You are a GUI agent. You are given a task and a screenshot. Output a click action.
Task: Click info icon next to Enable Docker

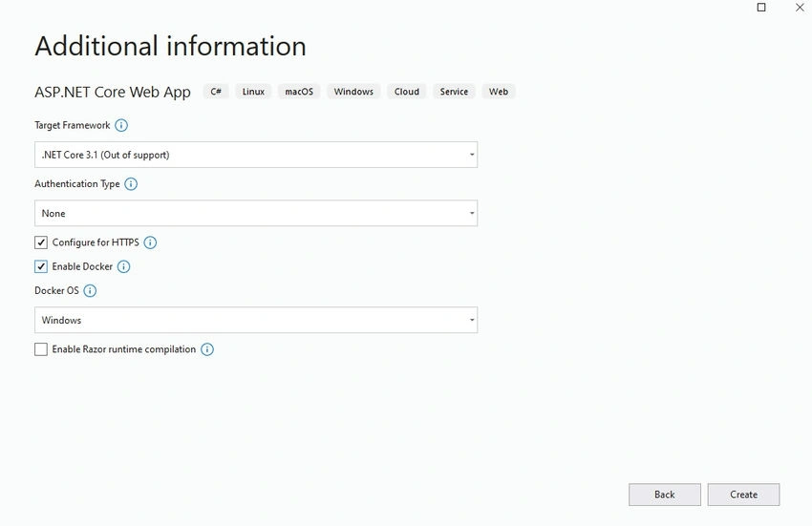(x=124, y=266)
